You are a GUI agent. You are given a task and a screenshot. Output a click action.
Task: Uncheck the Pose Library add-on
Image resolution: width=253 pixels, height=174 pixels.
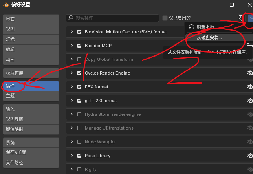pyautogui.click(x=79, y=156)
